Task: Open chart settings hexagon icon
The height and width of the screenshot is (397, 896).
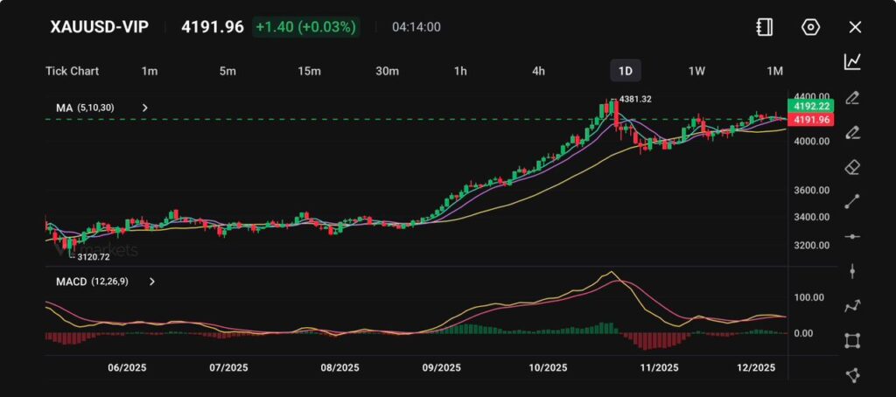Action: pos(810,27)
